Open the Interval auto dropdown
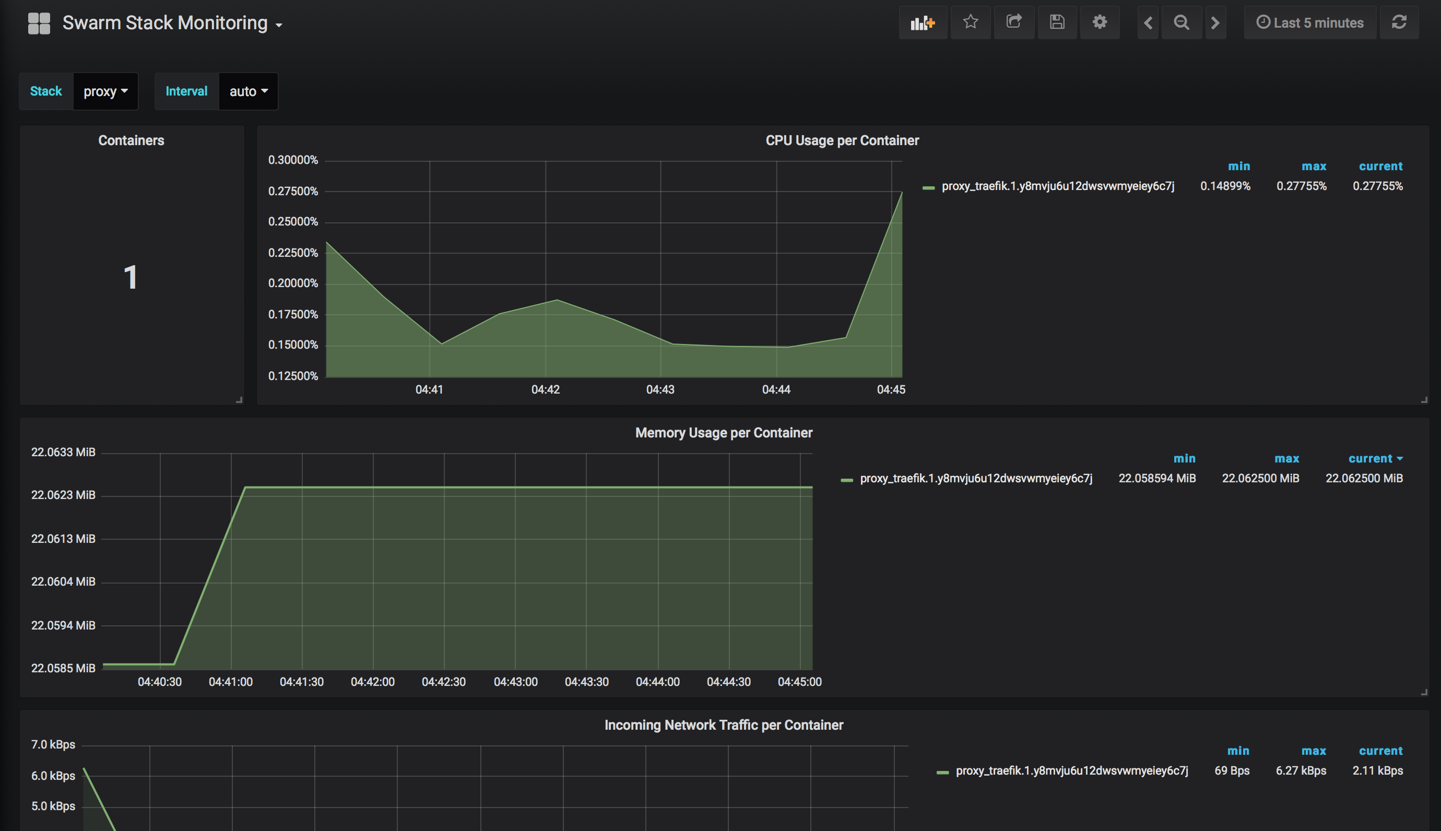 [x=248, y=91]
